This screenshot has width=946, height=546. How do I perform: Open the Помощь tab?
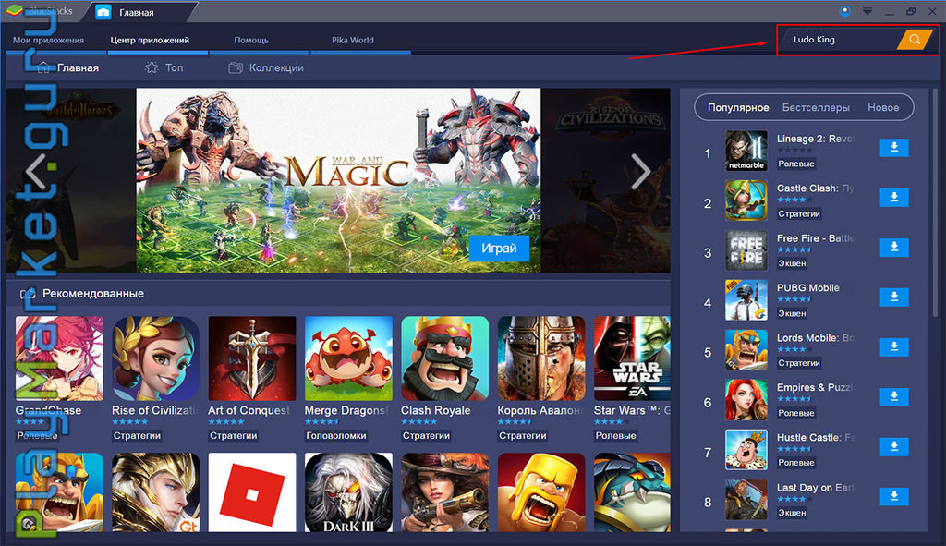pyautogui.click(x=251, y=40)
